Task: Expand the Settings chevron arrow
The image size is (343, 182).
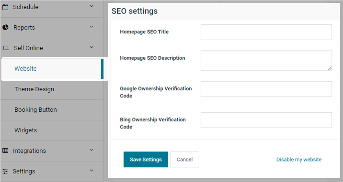Action: pyautogui.click(x=91, y=170)
